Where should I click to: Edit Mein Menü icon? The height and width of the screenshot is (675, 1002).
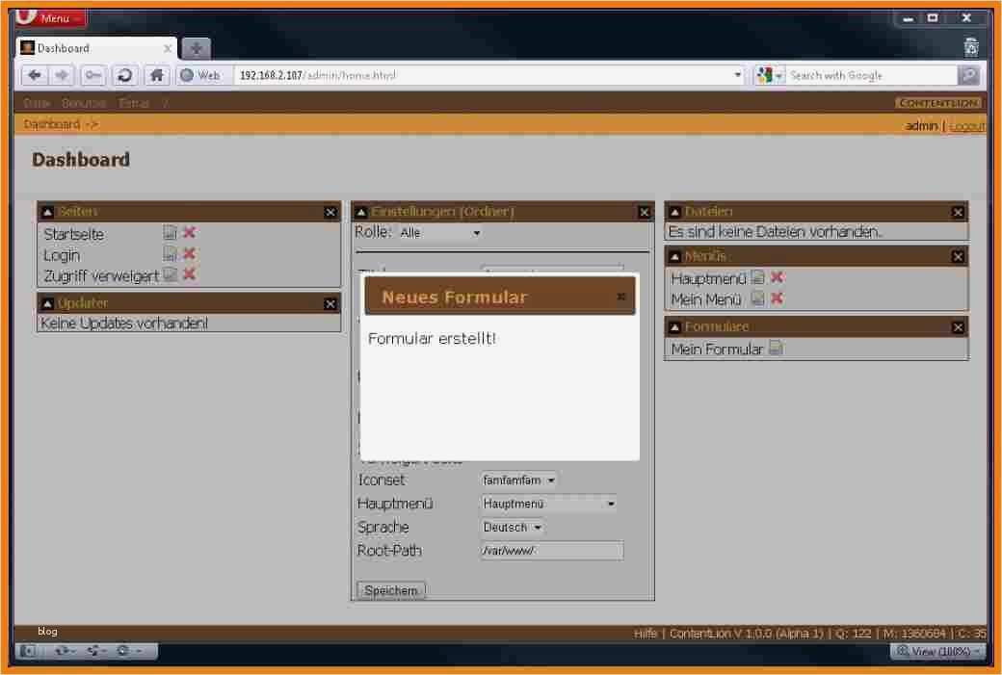[757, 299]
